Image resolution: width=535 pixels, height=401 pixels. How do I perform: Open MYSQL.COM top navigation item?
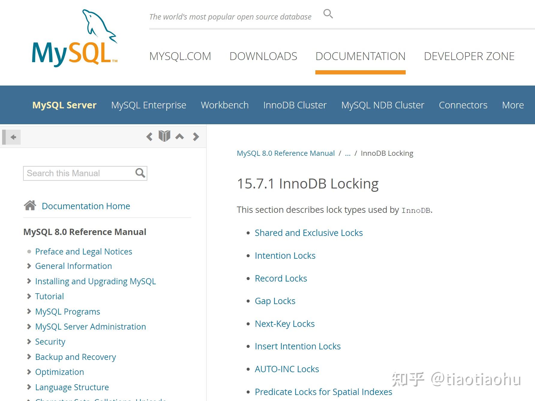[x=180, y=56]
